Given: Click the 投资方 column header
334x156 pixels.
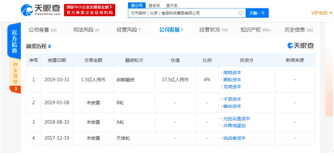Looking at the screenshot, I should (247, 60).
